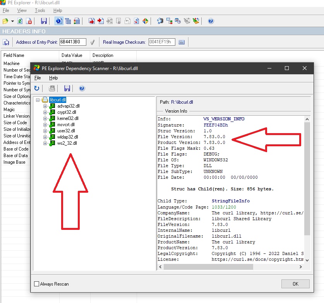
Task: Click the rescan refresh arrow in Dependency Scanner
Action: pos(37,89)
